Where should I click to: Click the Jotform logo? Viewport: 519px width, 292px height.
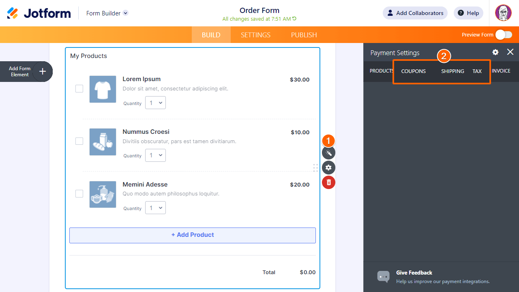click(x=39, y=13)
